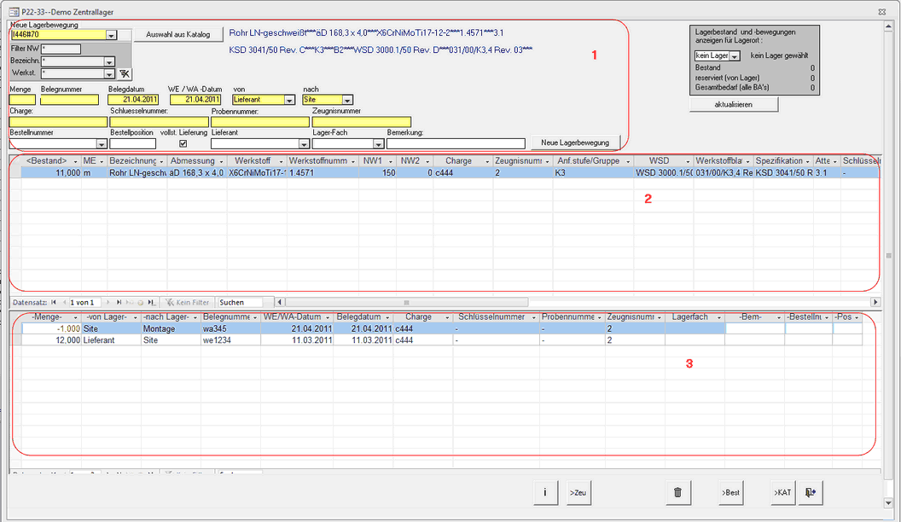Click the clear filter icon beside Werkst.
The width and height of the screenshot is (901, 522).
click(x=125, y=74)
